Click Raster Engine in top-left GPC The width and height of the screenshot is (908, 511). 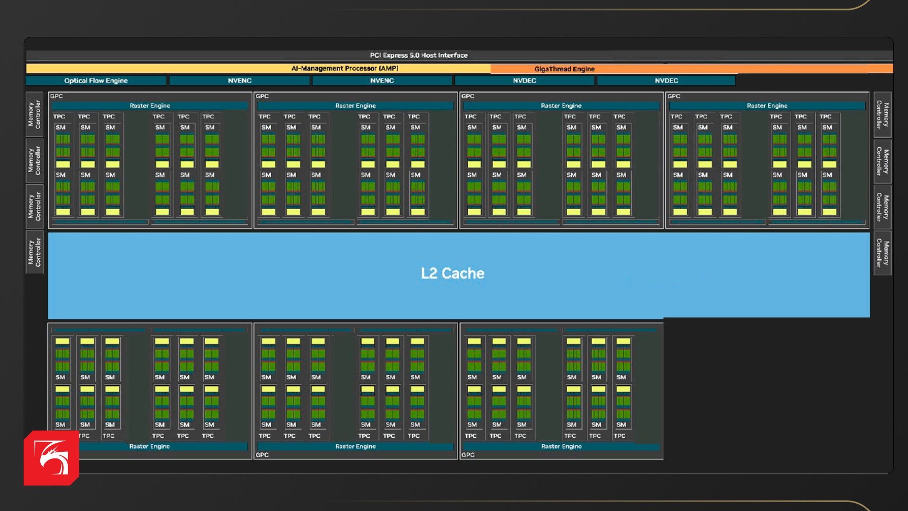click(150, 106)
